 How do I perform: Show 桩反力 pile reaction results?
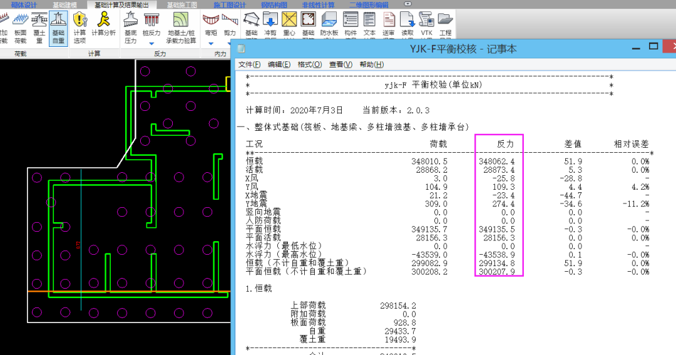(x=151, y=24)
